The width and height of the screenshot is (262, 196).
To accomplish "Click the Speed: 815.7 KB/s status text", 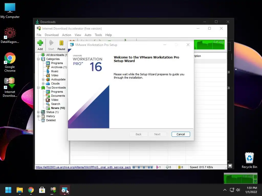I will point(201,167).
